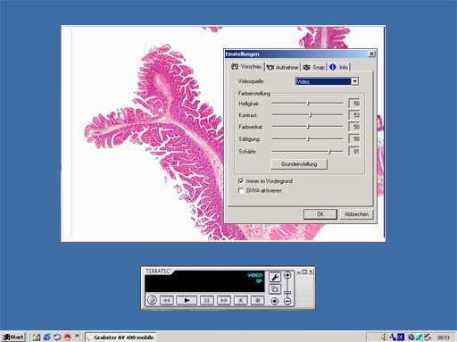Toggle the Immer im Vordergrund checkbox

coord(241,181)
